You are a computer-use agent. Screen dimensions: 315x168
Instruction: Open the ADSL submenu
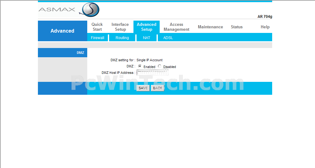(168, 38)
